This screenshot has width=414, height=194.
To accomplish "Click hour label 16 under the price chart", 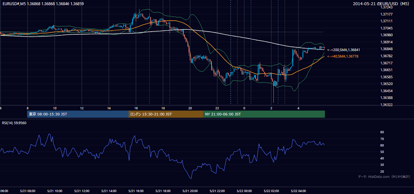I will [136, 108].
